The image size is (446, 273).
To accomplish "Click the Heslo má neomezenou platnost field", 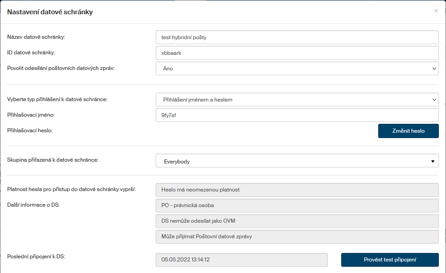I will (x=297, y=190).
